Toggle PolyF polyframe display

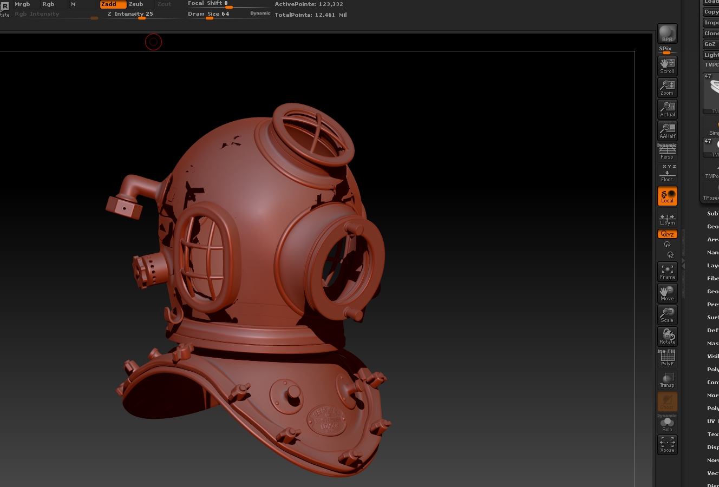click(667, 358)
